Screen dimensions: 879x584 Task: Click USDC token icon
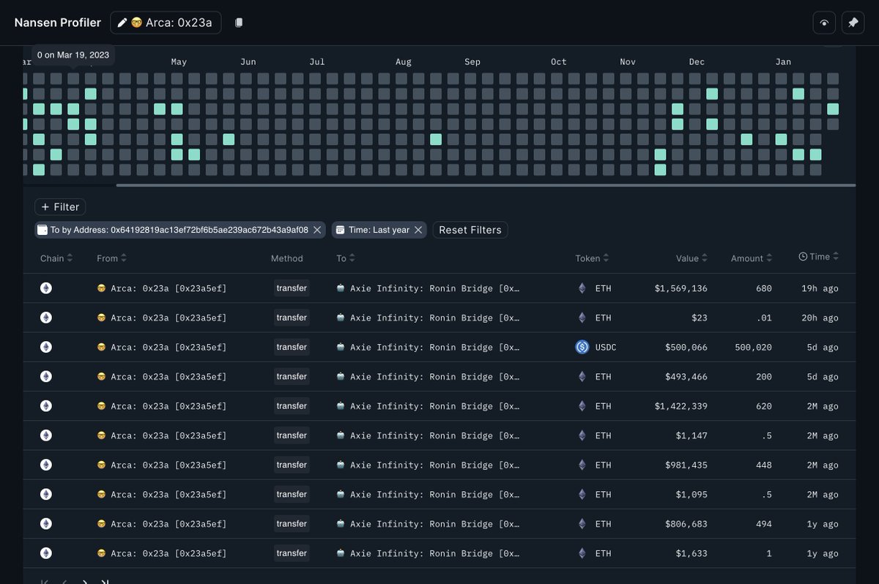[x=582, y=347]
